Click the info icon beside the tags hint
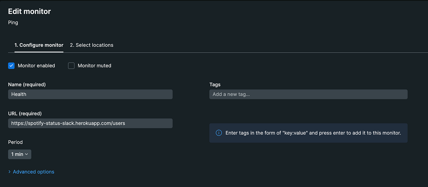 pos(219,133)
